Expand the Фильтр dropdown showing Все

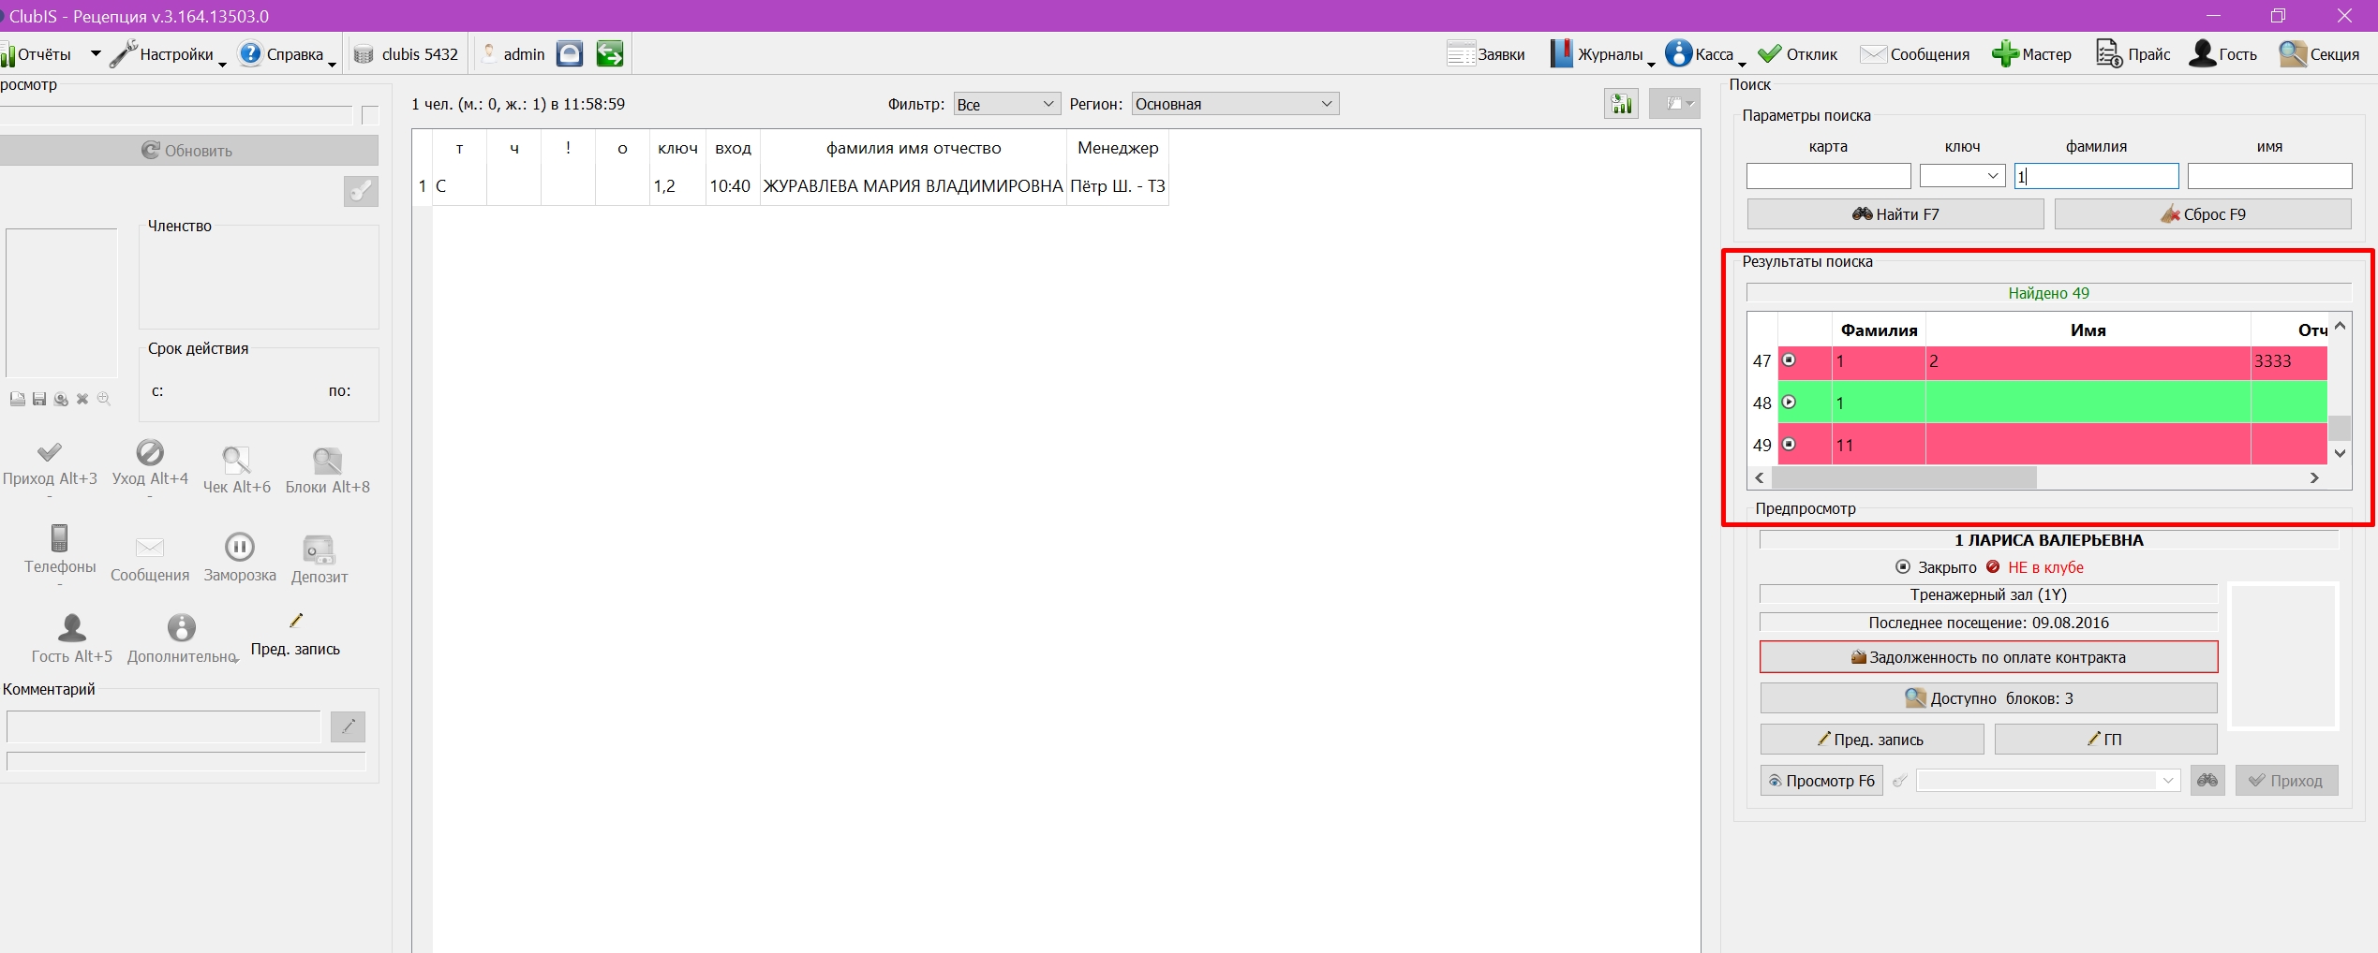1006,104
